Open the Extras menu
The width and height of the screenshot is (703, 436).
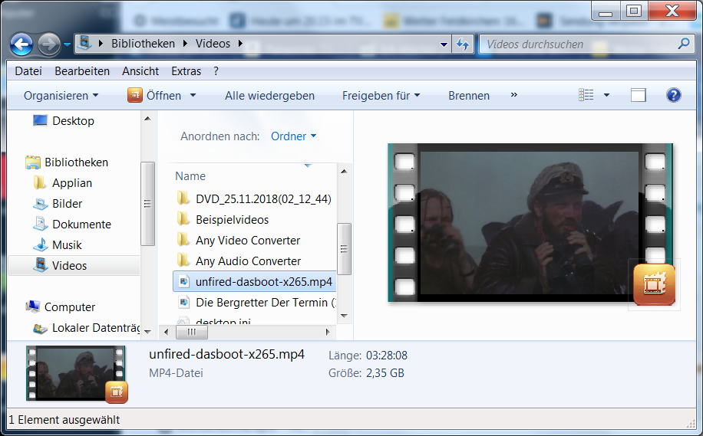pyautogui.click(x=186, y=71)
